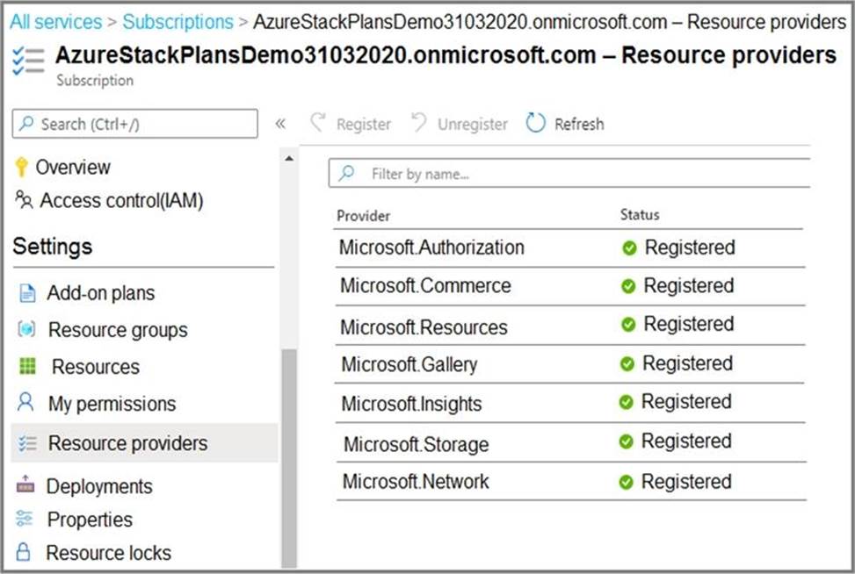Viewport: 855px width, 574px height.
Task: Open Access control(IAM) menu item
Action: coord(121,200)
